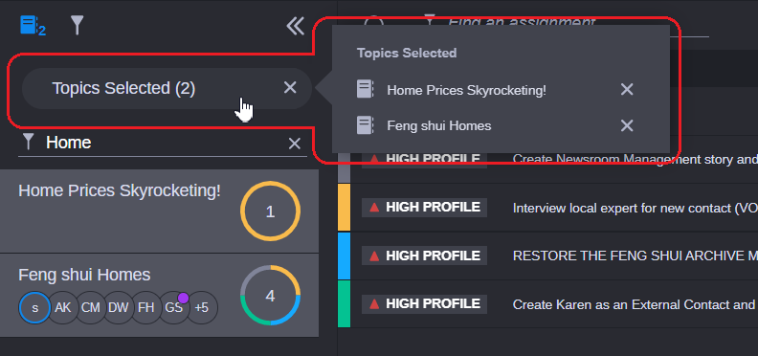Open the filter funnel in sidebar header

(77, 25)
